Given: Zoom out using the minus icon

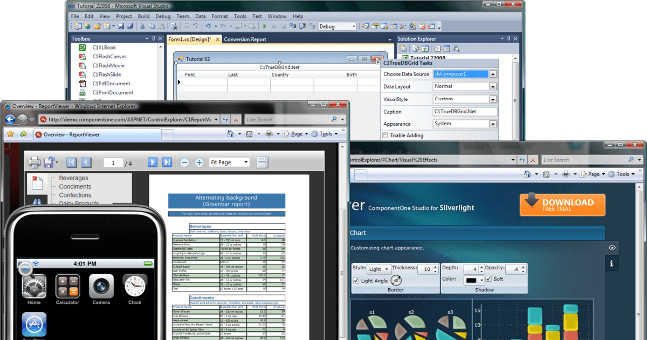Looking at the screenshot, I should point(185,162).
